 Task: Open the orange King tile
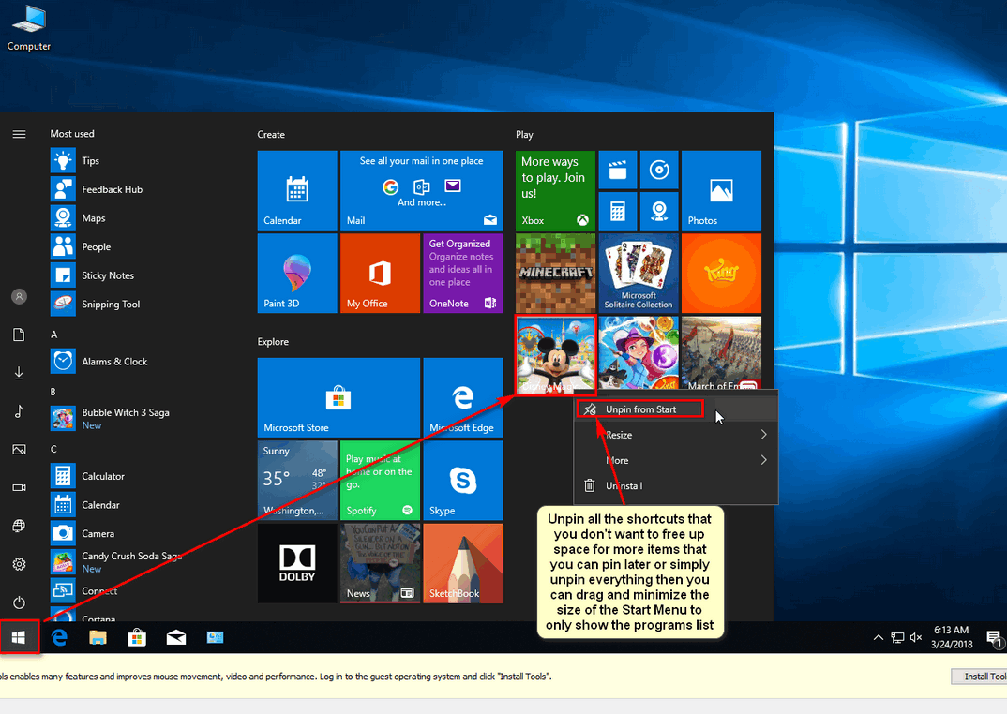[x=721, y=274]
